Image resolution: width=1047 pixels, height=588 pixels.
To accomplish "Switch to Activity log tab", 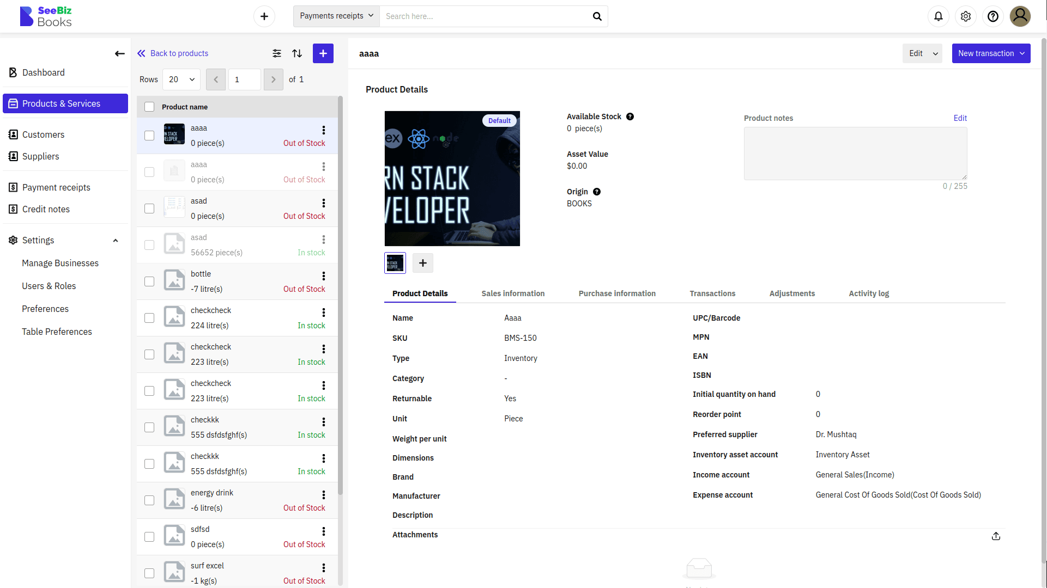I will (x=869, y=293).
